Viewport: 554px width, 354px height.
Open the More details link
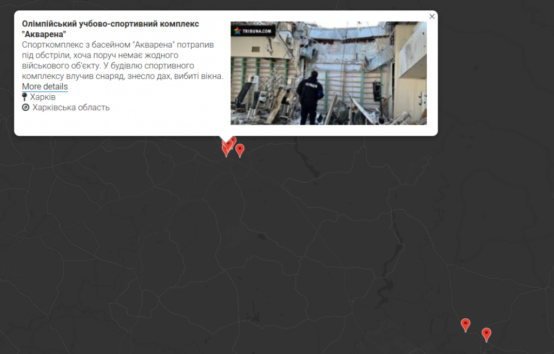click(x=45, y=86)
